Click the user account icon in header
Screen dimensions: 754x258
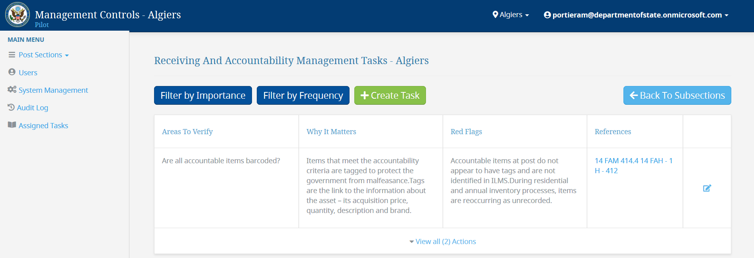(547, 15)
